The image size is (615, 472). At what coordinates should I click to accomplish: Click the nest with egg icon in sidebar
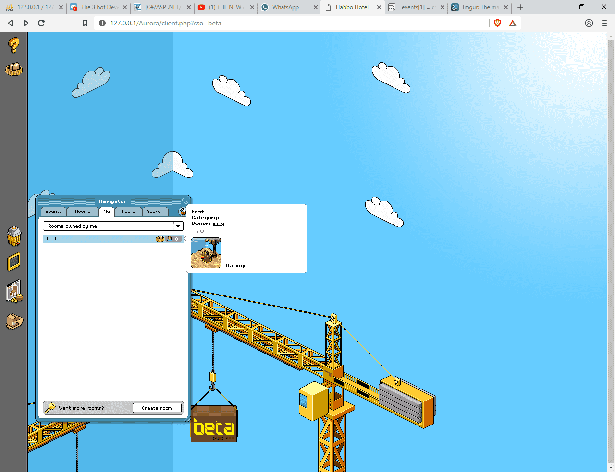(14, 70)
